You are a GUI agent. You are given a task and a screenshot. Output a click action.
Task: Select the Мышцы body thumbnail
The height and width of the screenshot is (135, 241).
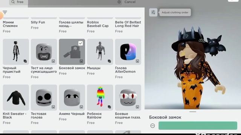[100, 52]
